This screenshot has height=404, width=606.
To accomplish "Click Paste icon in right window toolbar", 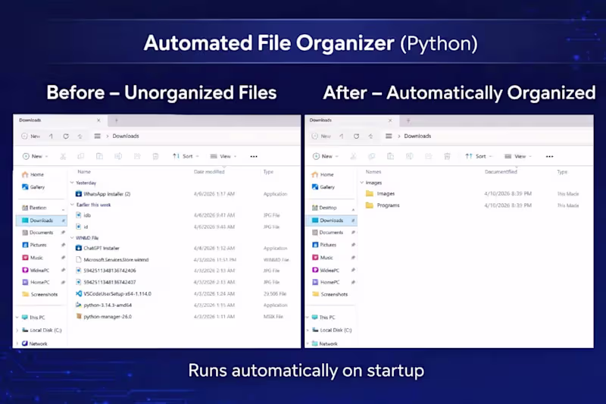I will [390, 156].
